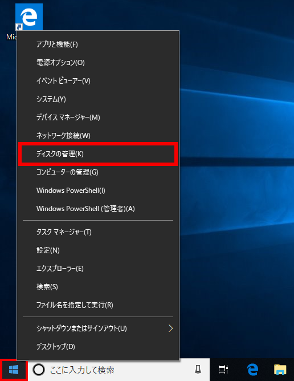Launch エクスプローラー(E)
The width and height of the screenshot is (294, 381).
[98, 269]
